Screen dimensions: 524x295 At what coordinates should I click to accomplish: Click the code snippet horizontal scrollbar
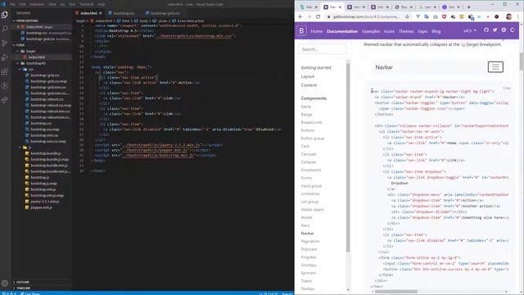395,292
